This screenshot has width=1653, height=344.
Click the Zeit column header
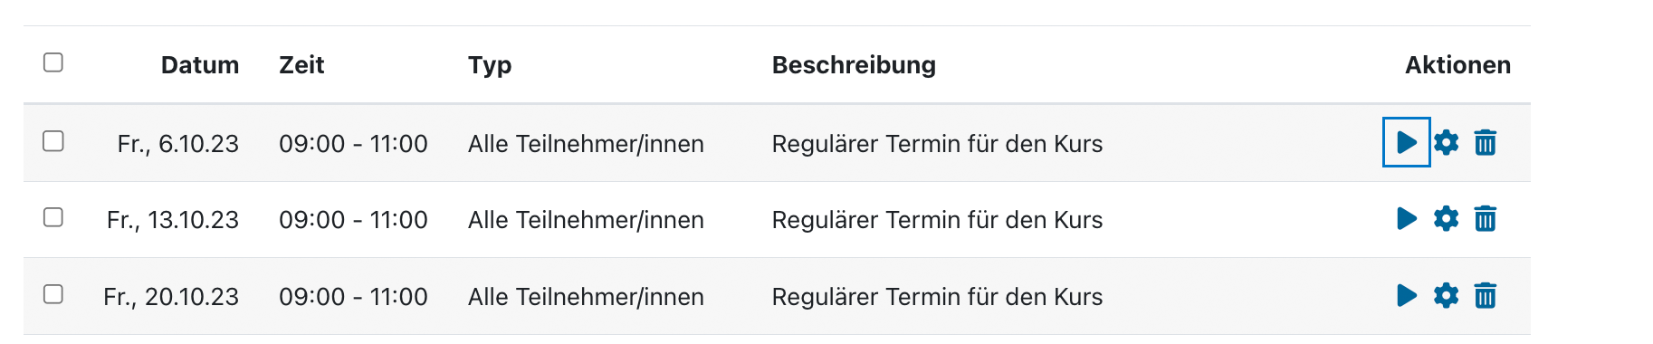pos(301,65)
